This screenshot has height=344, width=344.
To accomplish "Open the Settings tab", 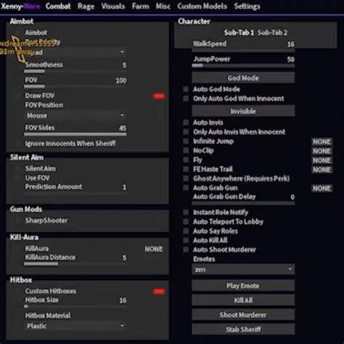I will 247,7.
